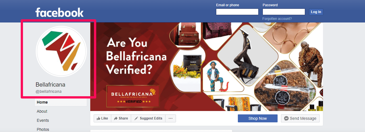Image resolution: width=365 pixels, height=132 pixels.
Task: Click the Bellafricana profile picture
Action: pyautogui.click(x=61, y=51)
